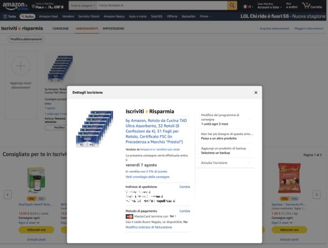328x248 pixels.
Task: Open Articoli simili under Sperlari
Action: point(289,239)
